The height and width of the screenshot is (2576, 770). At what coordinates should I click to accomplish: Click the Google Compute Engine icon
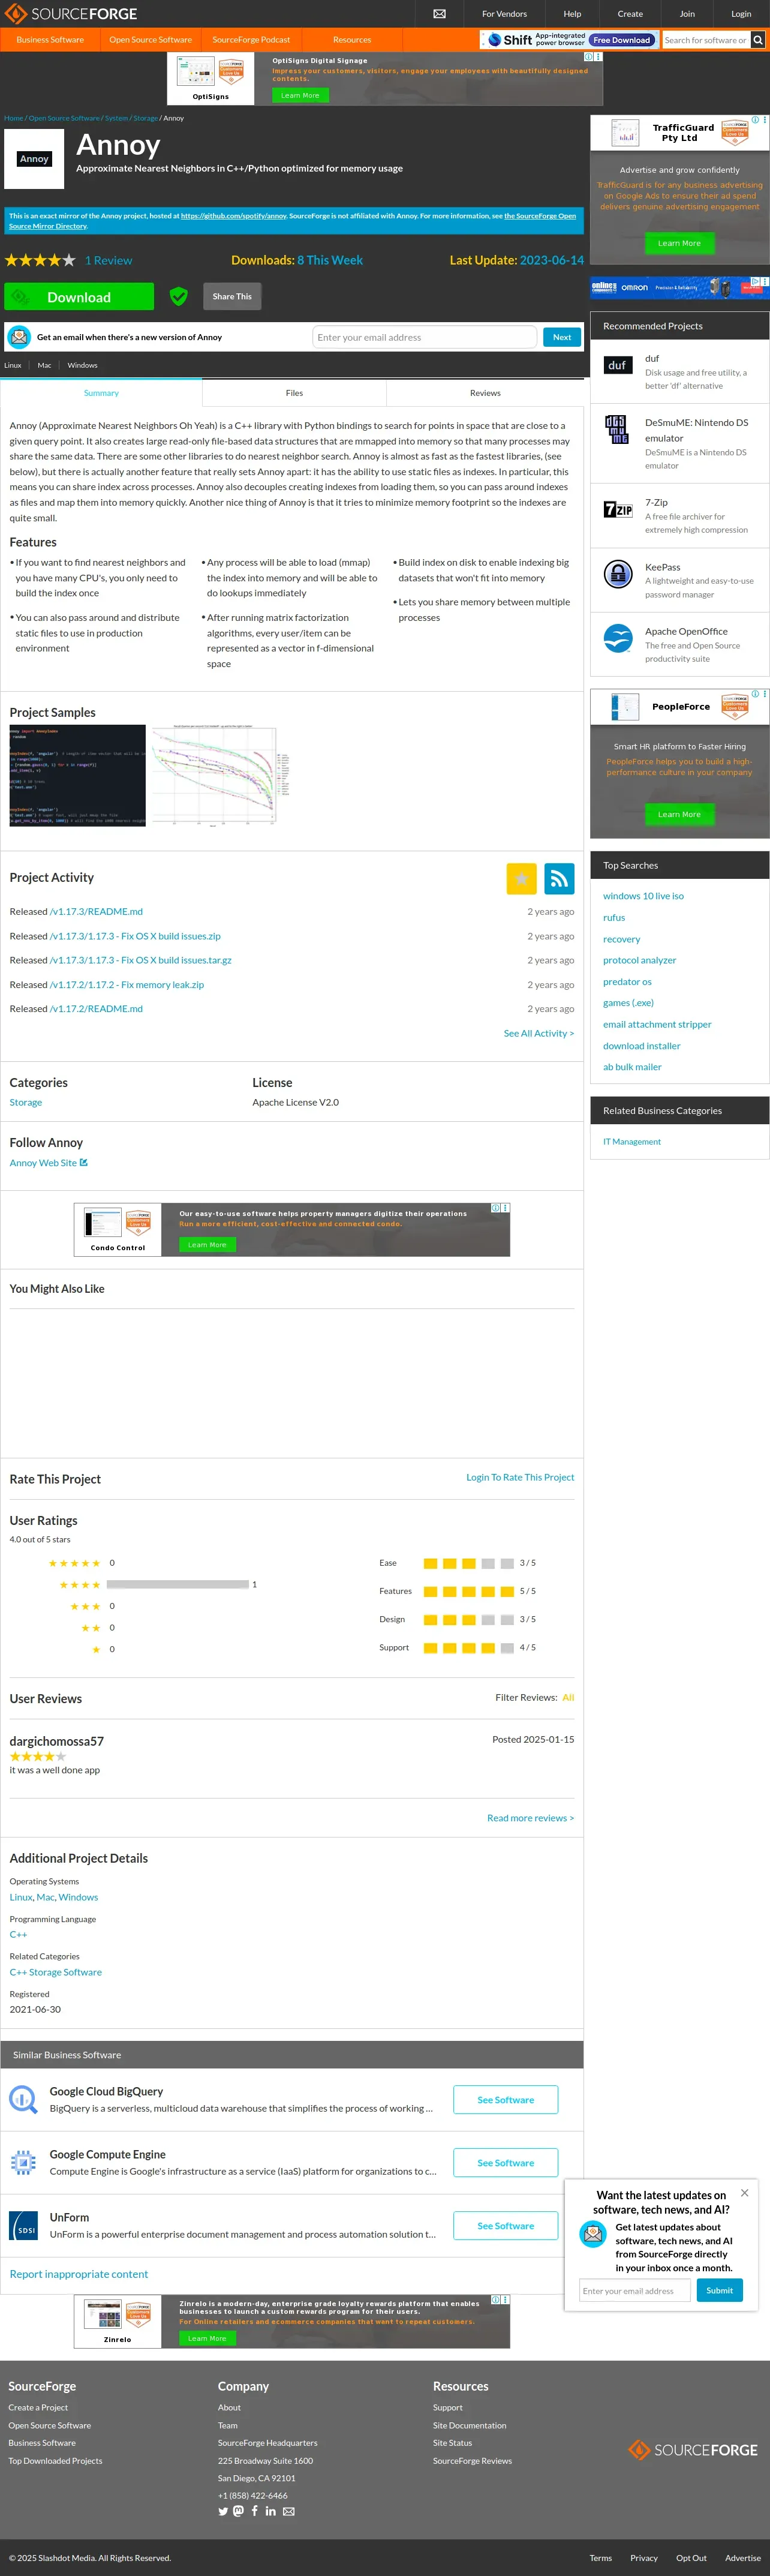coord(23,2162)
